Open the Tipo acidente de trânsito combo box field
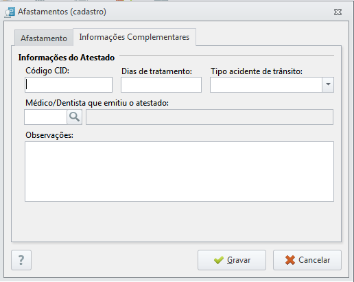This screenshot has width=354, height=282. tap(272, 84)
